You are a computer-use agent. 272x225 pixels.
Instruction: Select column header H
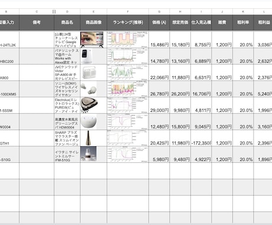[x=180, y=12]
